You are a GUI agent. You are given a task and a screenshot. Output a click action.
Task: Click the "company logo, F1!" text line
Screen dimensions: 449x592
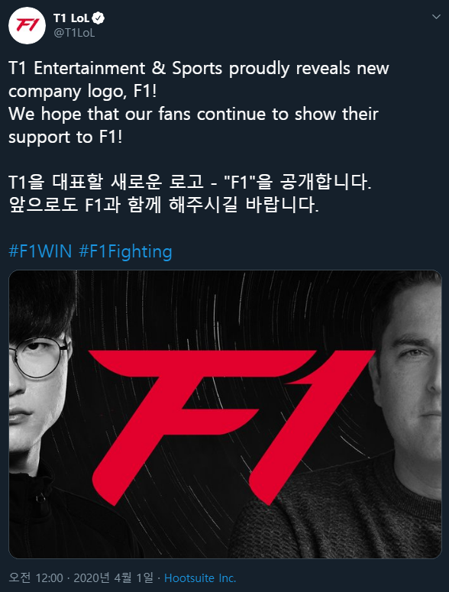click(x=82, y=92)
